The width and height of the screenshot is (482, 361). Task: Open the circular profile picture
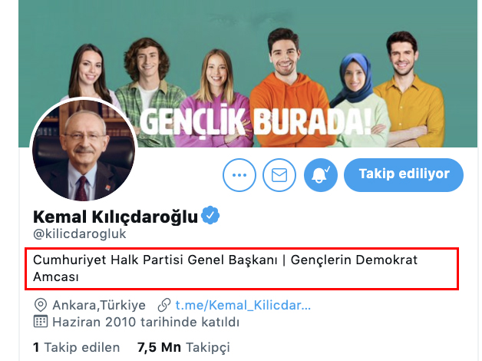84,151
